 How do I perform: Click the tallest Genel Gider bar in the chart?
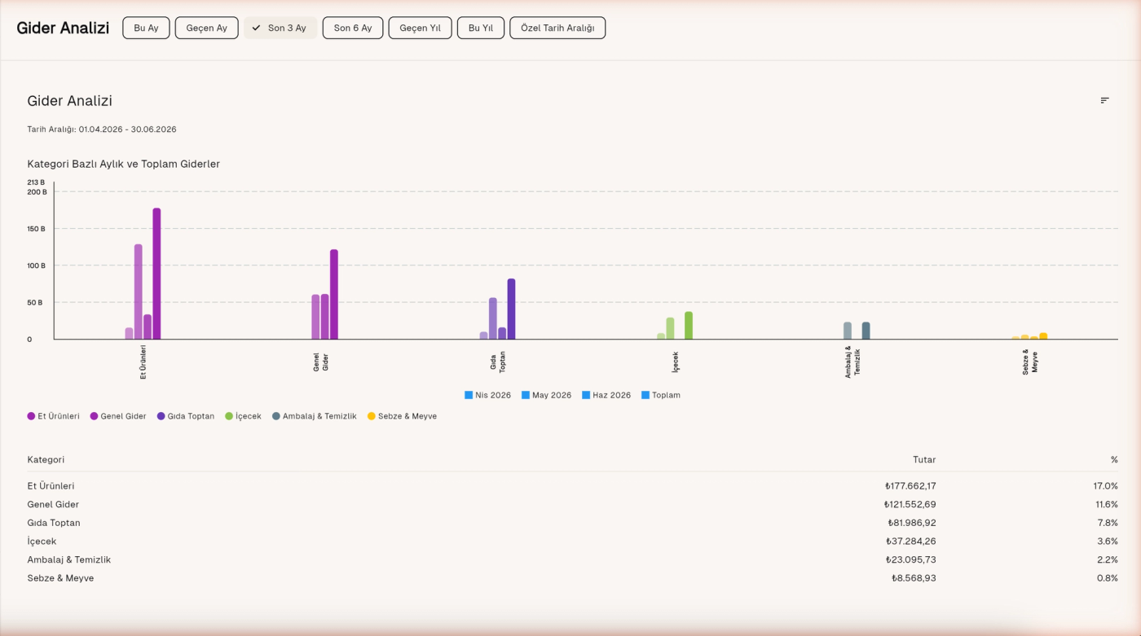[x=334, y=295]
